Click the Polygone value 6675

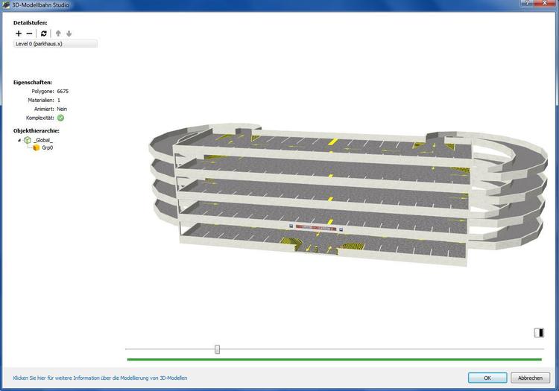coord(63,91)
